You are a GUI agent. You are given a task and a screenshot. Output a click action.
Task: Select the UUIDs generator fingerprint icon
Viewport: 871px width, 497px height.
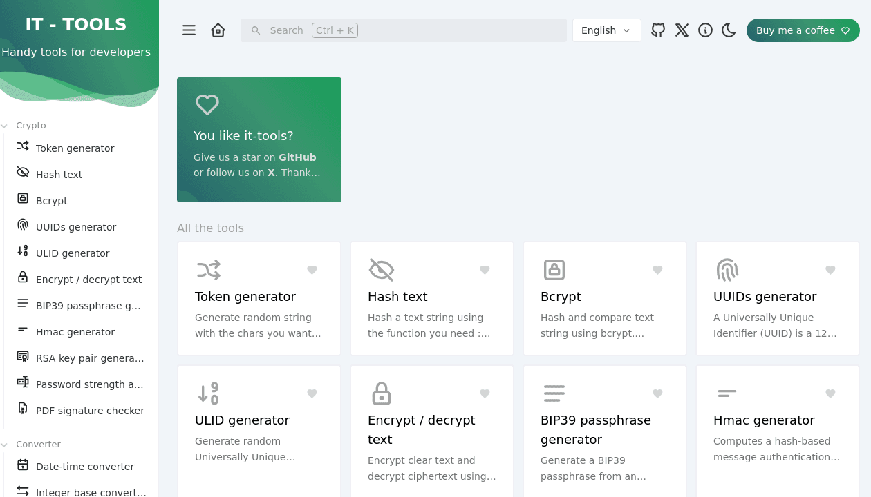pyautogui.click(x=22, y=226)
